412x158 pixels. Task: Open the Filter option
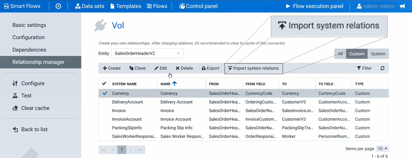tap(364, 68)
